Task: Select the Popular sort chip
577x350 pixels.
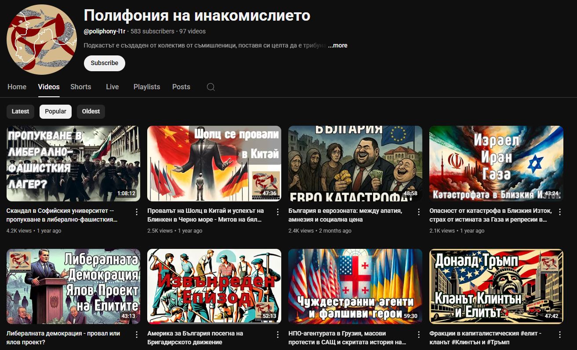Action: 55,111
